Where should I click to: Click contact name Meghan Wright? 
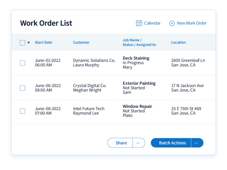point(87,90)
